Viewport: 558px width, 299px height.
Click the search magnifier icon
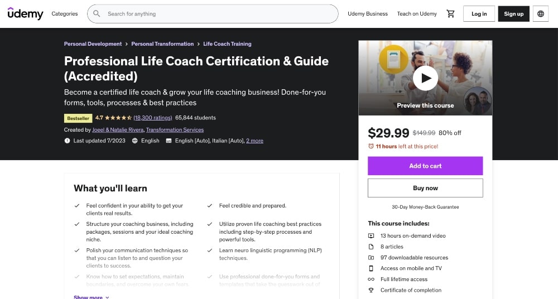click(x=97, y=14)
